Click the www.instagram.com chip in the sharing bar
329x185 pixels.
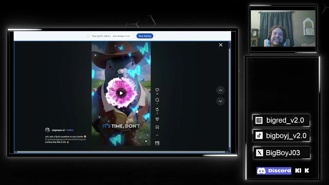pos(121,36)
